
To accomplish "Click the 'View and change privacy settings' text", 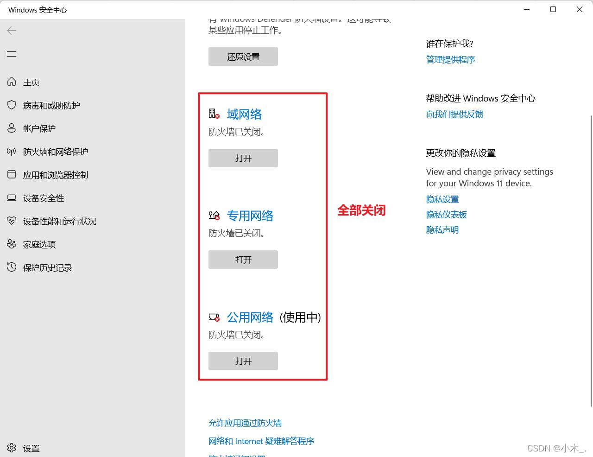I will point(490,171).
